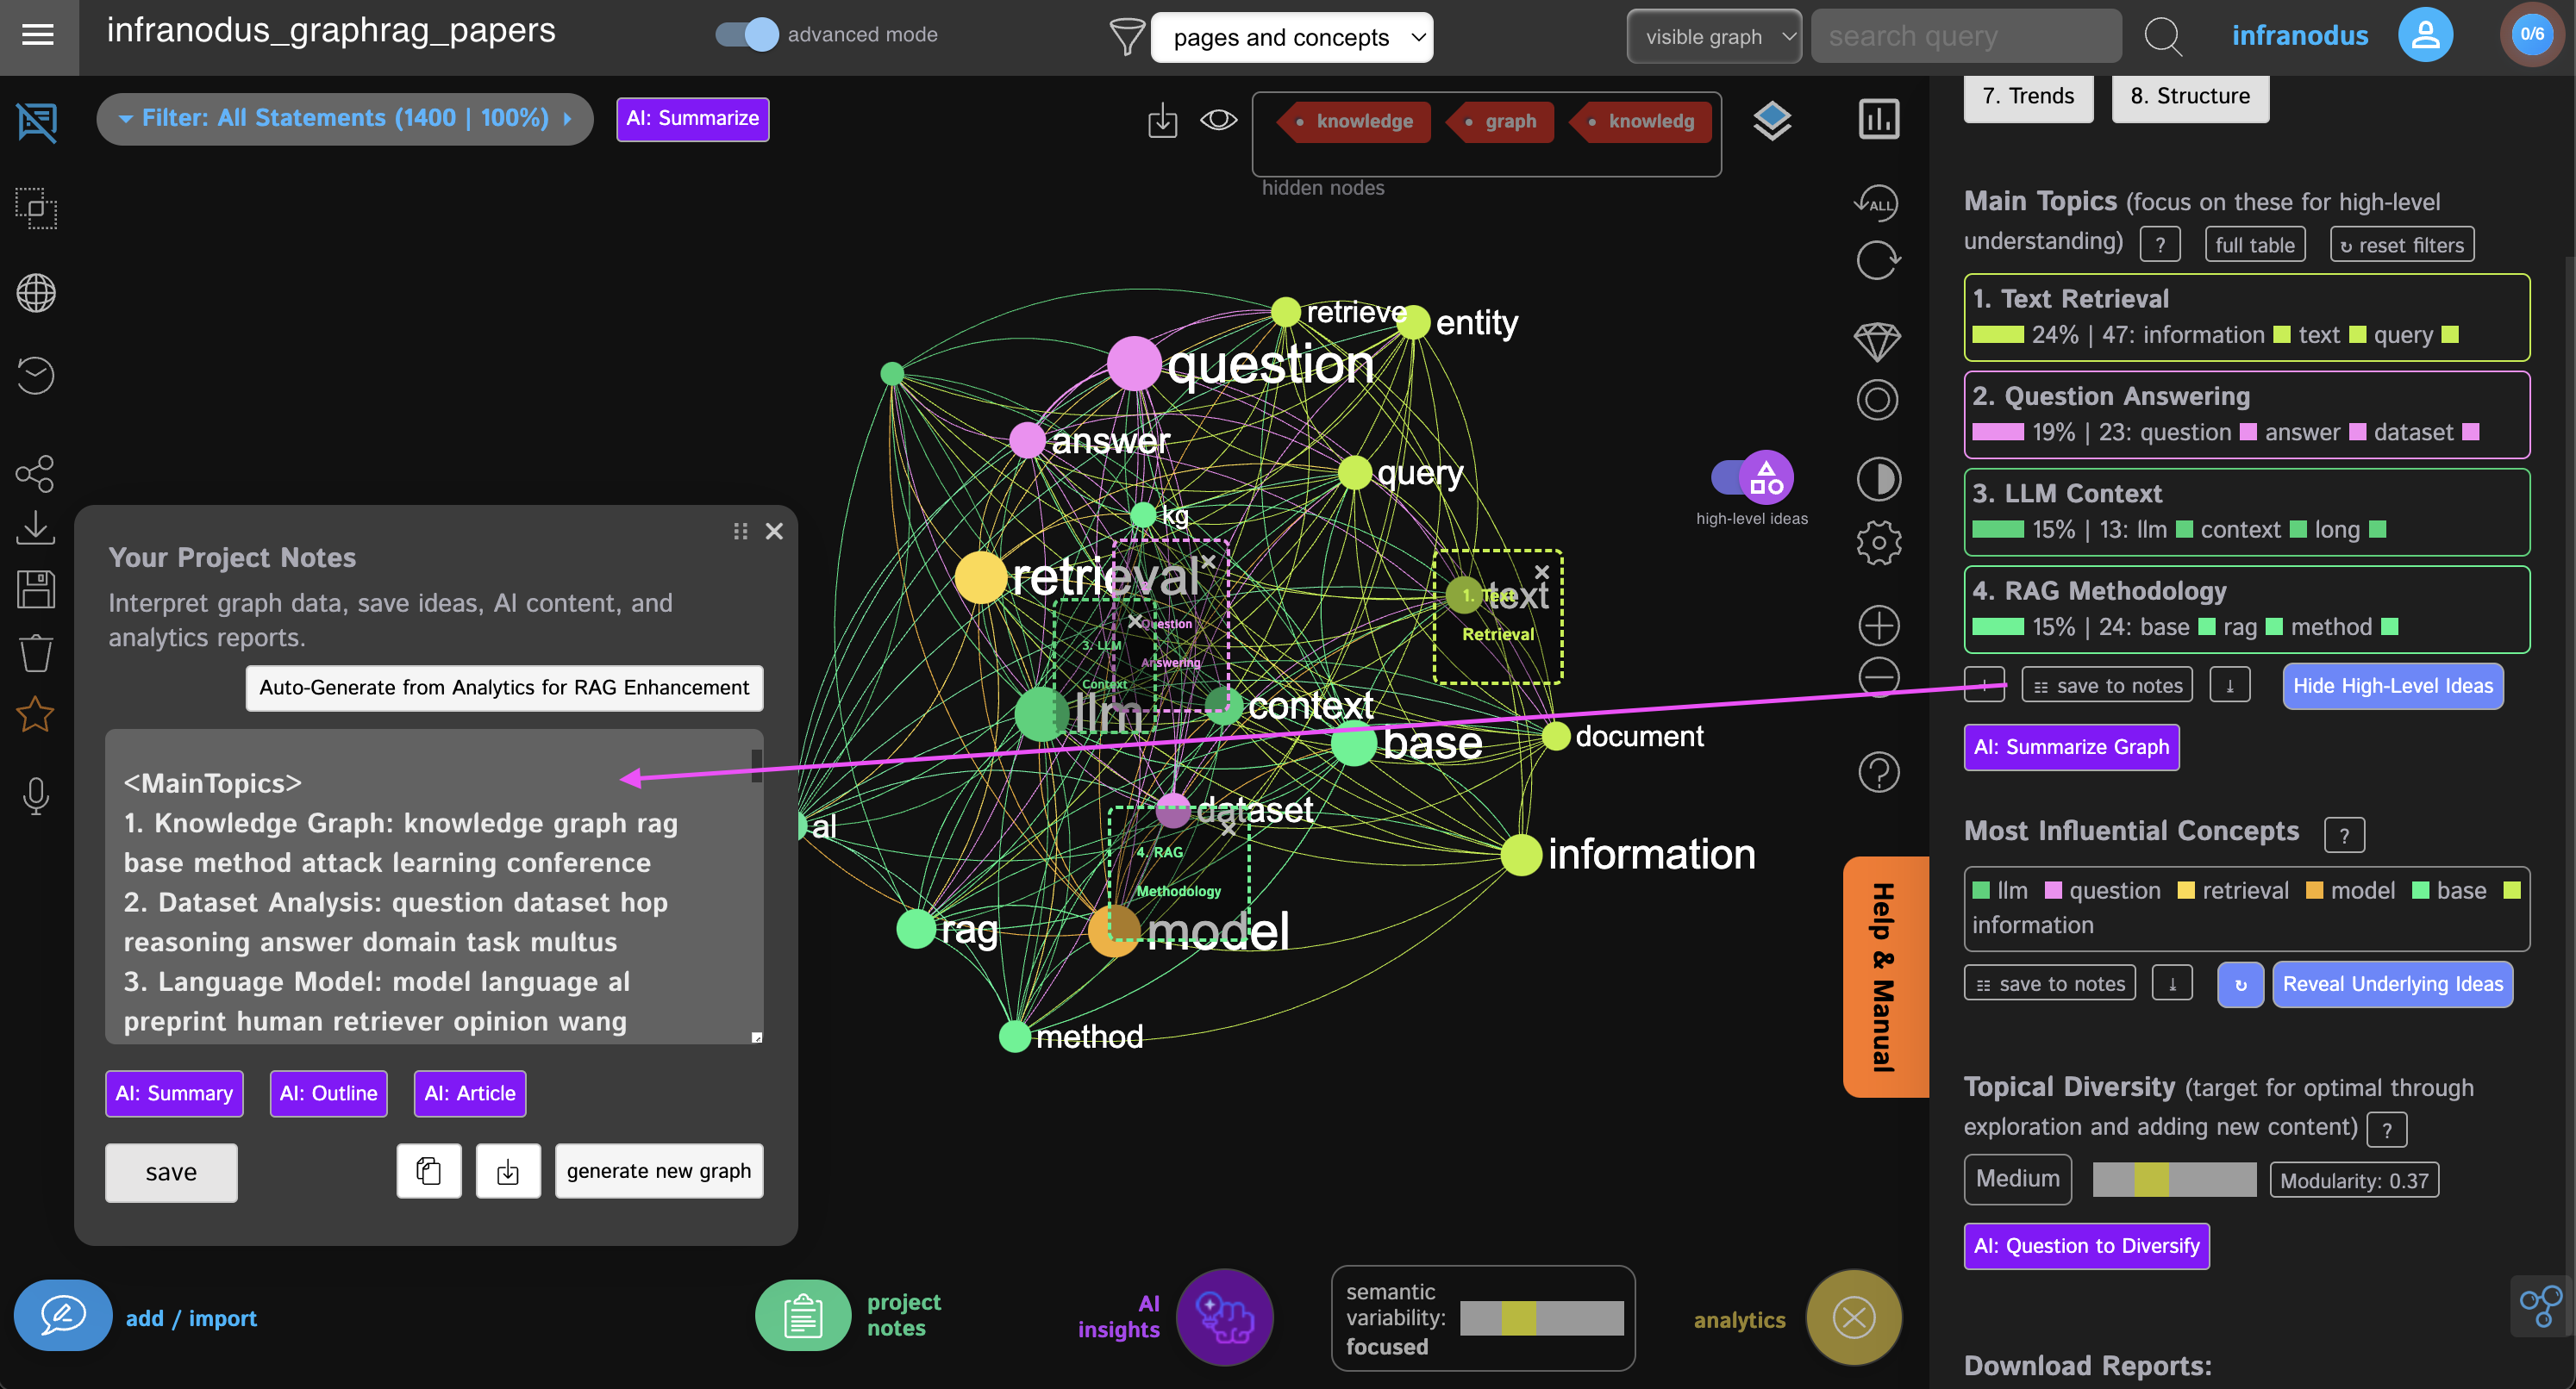Viewport: 2576px width, 1389px height.
Task: Toggle the eye visibility of hidden nodes
Action: [1218, 120]
